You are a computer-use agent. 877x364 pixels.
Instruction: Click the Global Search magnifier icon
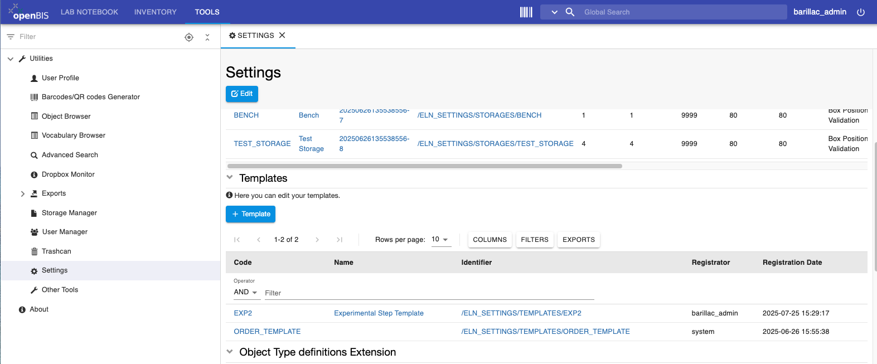click(x=570, y=12)
